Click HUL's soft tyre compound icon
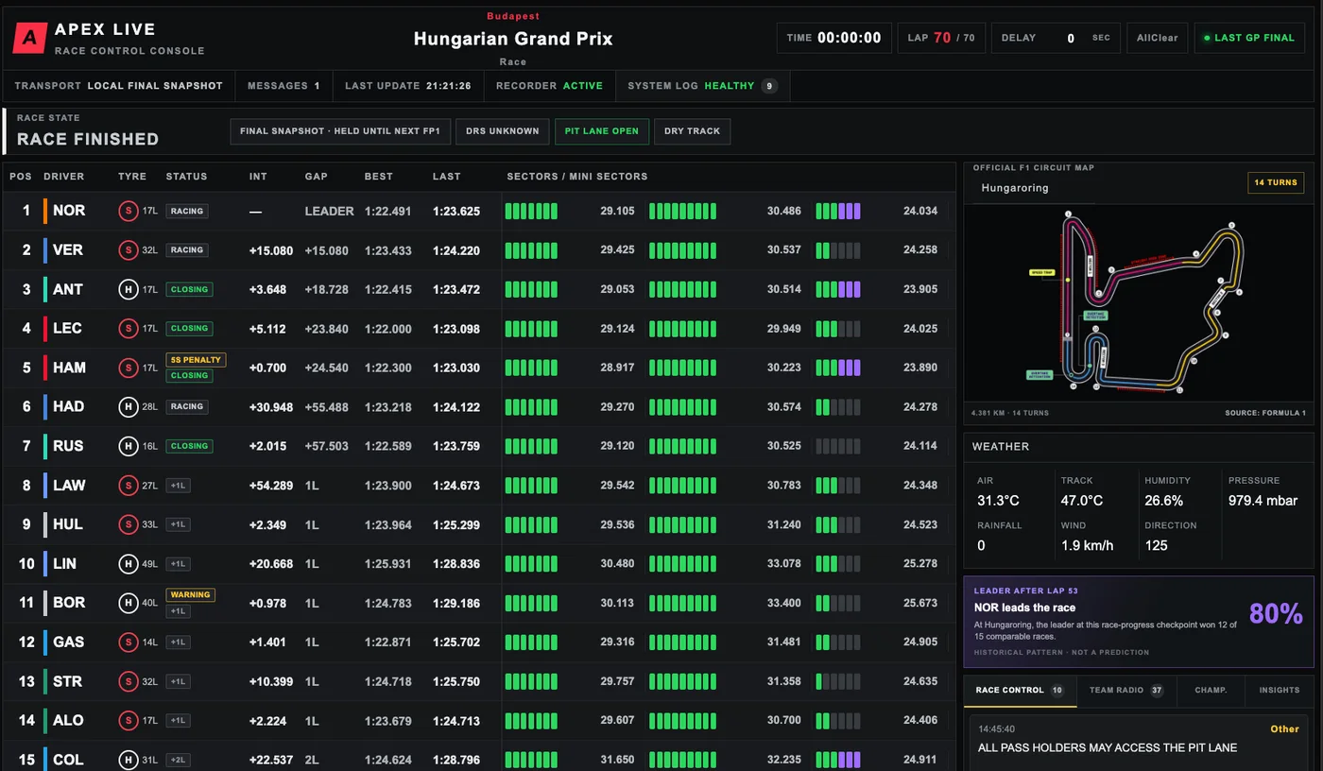Screen dimensions: 1323x771 tap(128, 524)
